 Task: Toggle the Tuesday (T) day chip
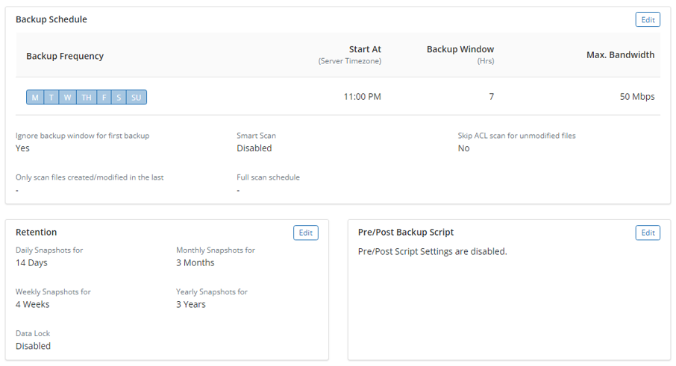(51, 97)
